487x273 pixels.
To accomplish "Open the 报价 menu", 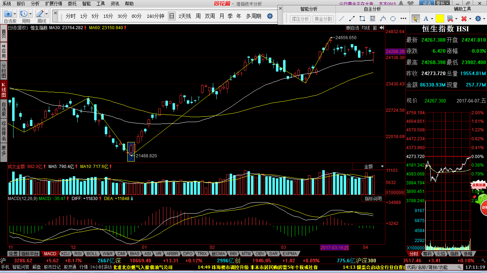I will tap(21, 4).
